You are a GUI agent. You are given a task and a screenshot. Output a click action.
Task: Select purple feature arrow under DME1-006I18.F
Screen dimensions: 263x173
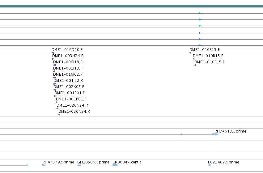pyautogui.click(x=55, y=65)
